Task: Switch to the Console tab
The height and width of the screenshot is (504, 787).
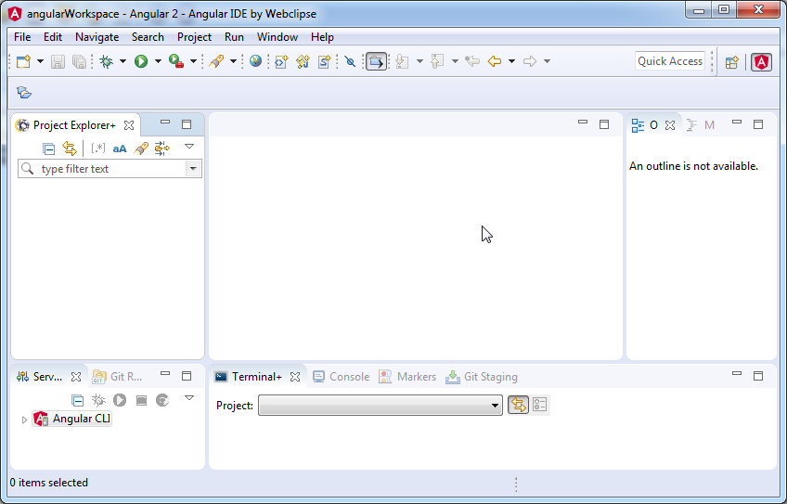Action: tap(342, 377)
